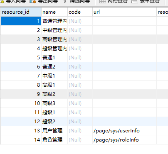Select resource_id cell 10
The width and height of the screenshot is (168, 154).
21,103
